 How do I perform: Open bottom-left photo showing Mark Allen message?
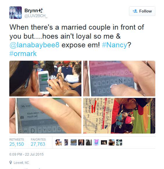pyautogui.click(x=45, y=116)
